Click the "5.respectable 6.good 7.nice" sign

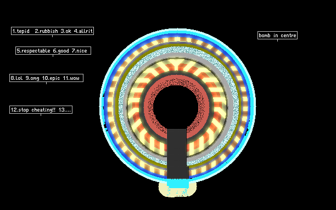pyautogui.click(x=53, y=50)
